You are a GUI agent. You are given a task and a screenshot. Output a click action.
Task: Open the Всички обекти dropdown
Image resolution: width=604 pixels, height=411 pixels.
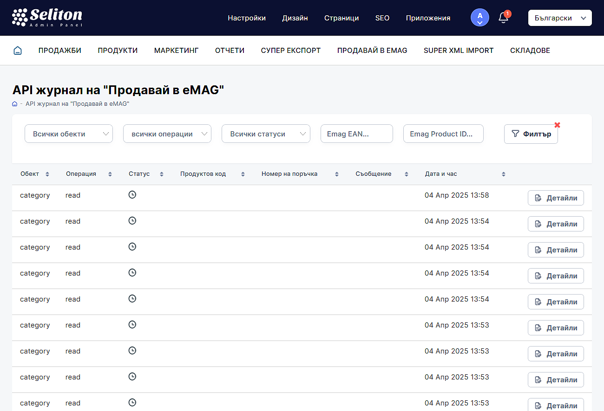68,133
